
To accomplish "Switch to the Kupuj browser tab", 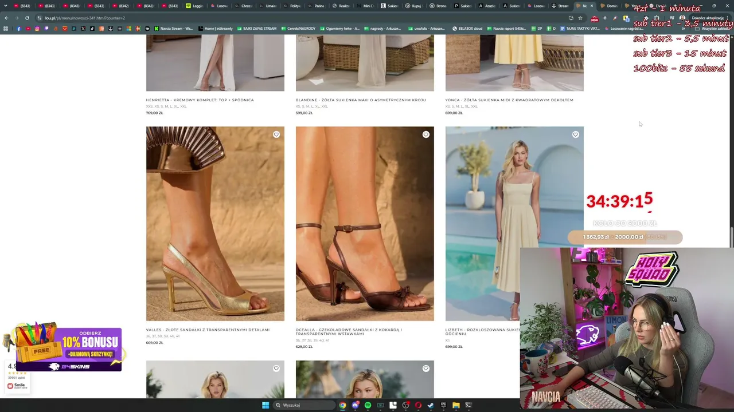I will (x=415, y=6).
